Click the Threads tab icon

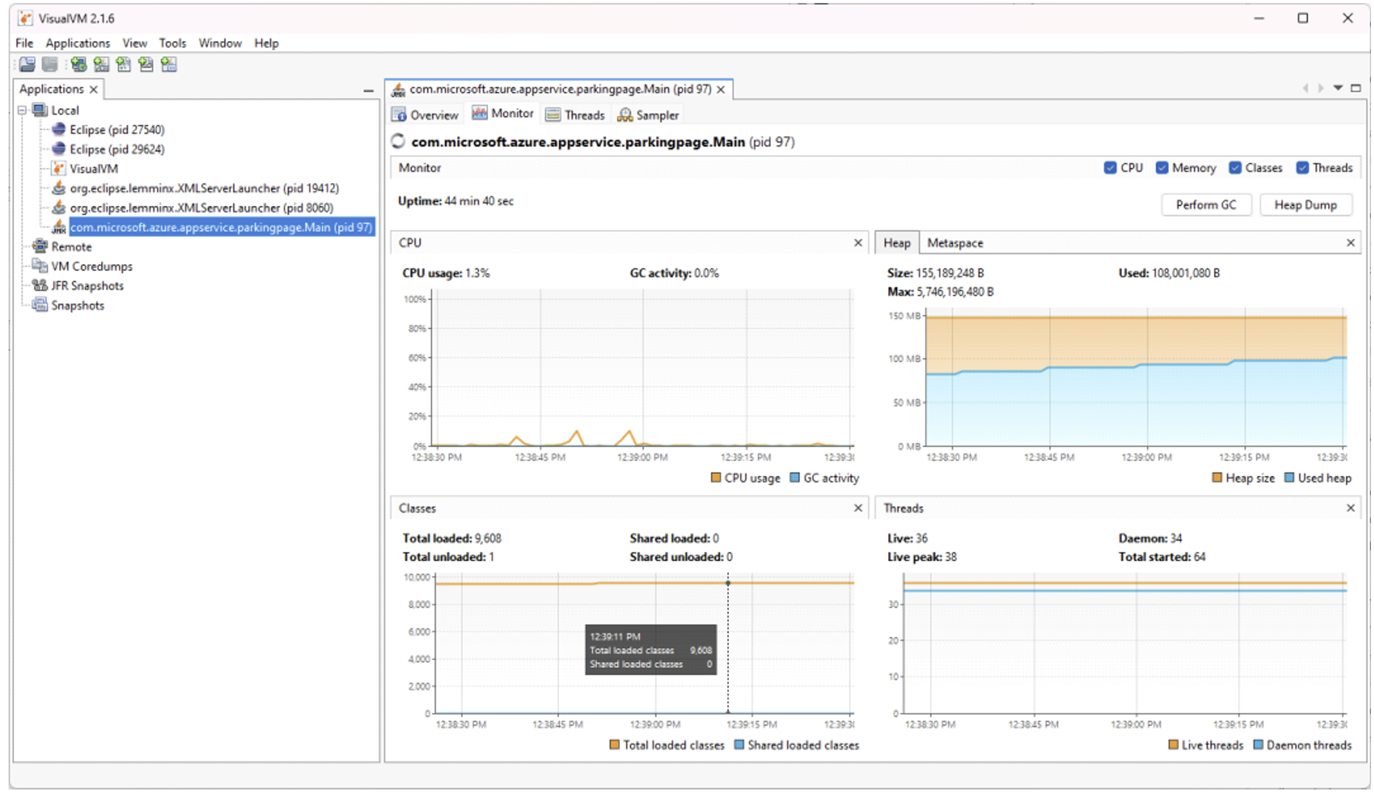[x=553, y=115]
